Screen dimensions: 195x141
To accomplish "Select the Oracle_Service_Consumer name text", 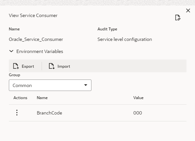I will [36, 40].
